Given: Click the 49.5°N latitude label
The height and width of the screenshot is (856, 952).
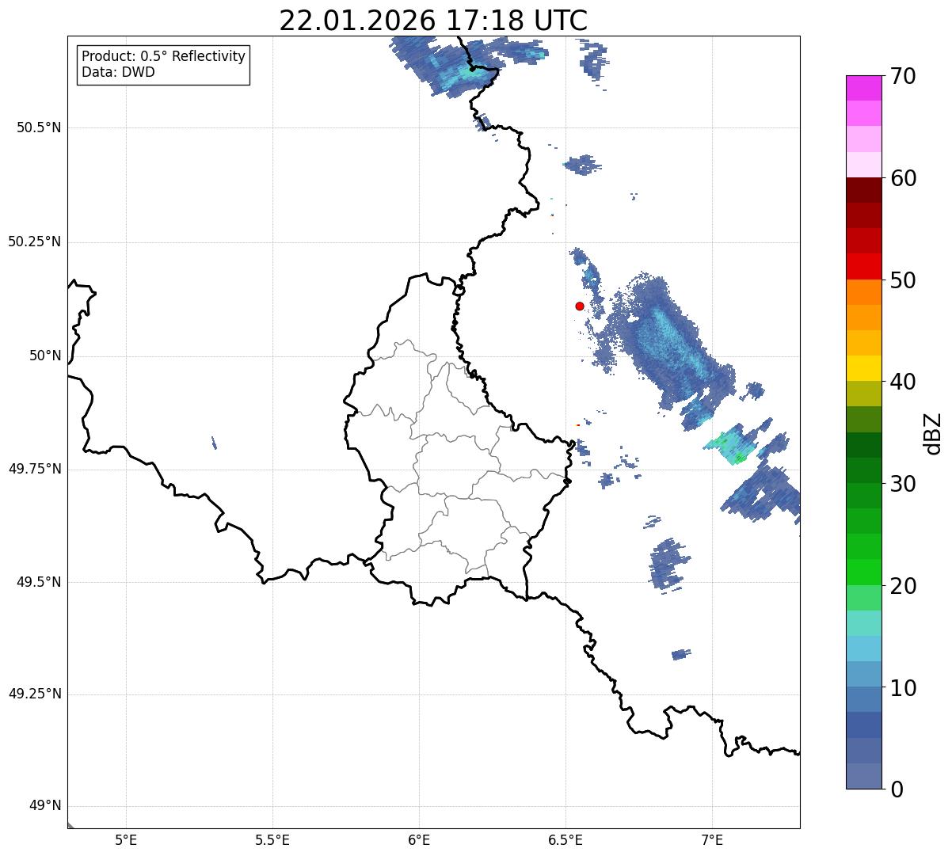Looking at the screenshot, I should click(39, 582).
